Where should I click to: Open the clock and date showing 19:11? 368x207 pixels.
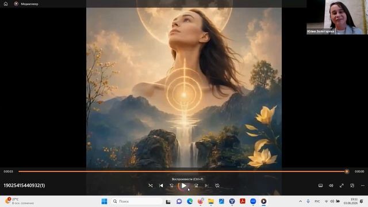coord(350,201)
